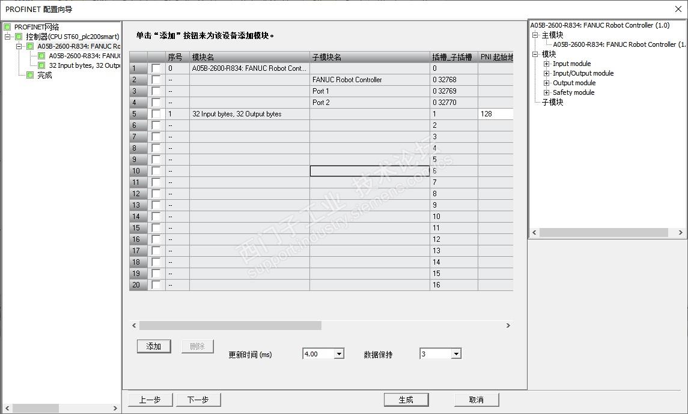Click the 添加 button
This screenshot has width=688, height=414.
point(154,346)
